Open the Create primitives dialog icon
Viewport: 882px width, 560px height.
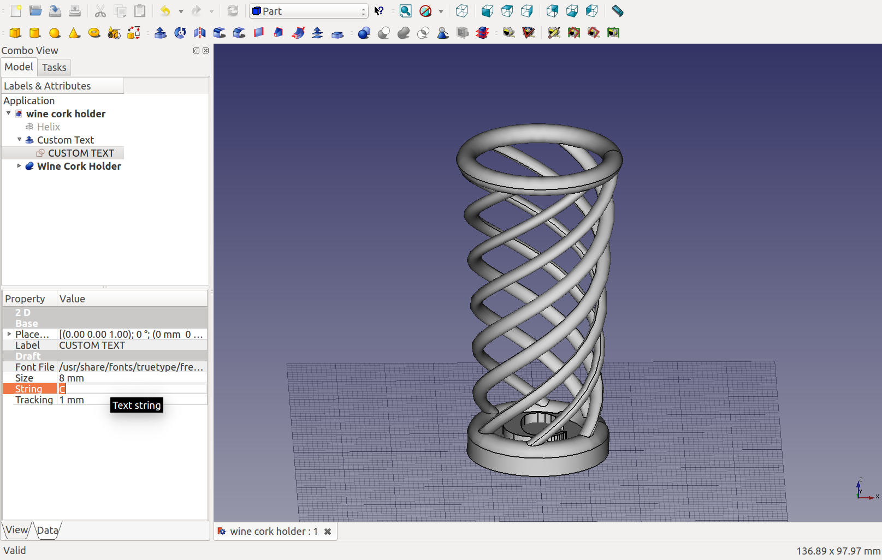point(114,33)
